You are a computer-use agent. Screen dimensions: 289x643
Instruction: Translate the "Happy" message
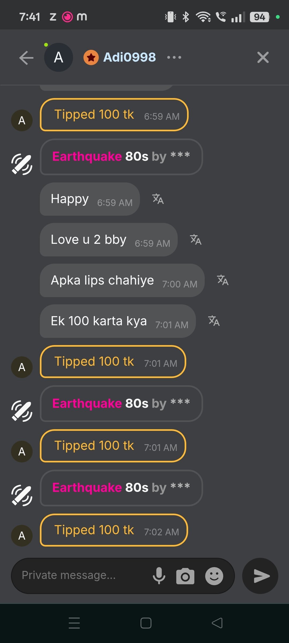pyautogui.click(x=158, y=199)
